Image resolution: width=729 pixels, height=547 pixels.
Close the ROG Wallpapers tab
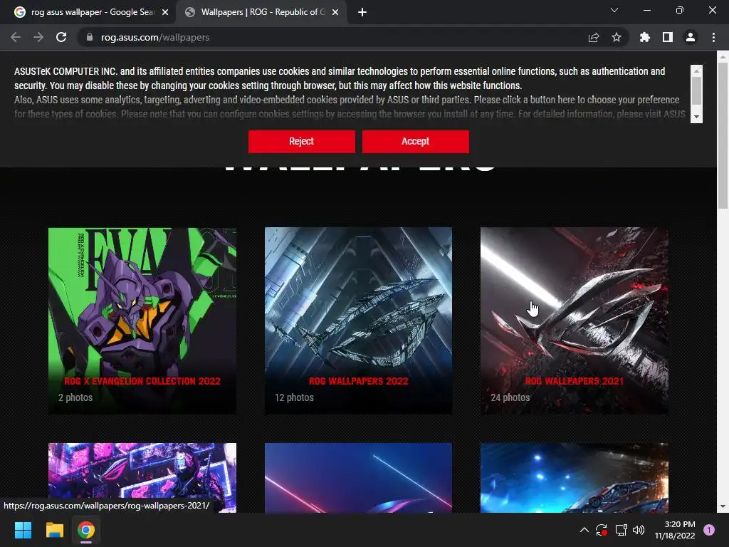coord(335,13)
